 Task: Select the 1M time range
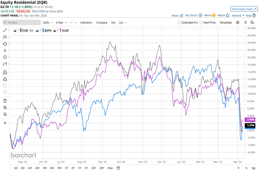[x=30, y=168]
